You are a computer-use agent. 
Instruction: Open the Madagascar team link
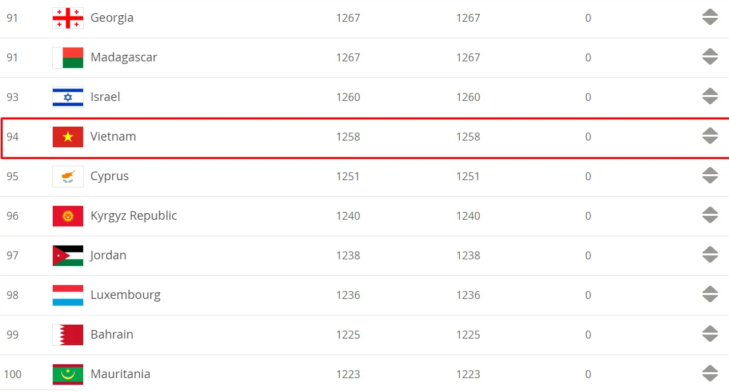click(123, 57)
